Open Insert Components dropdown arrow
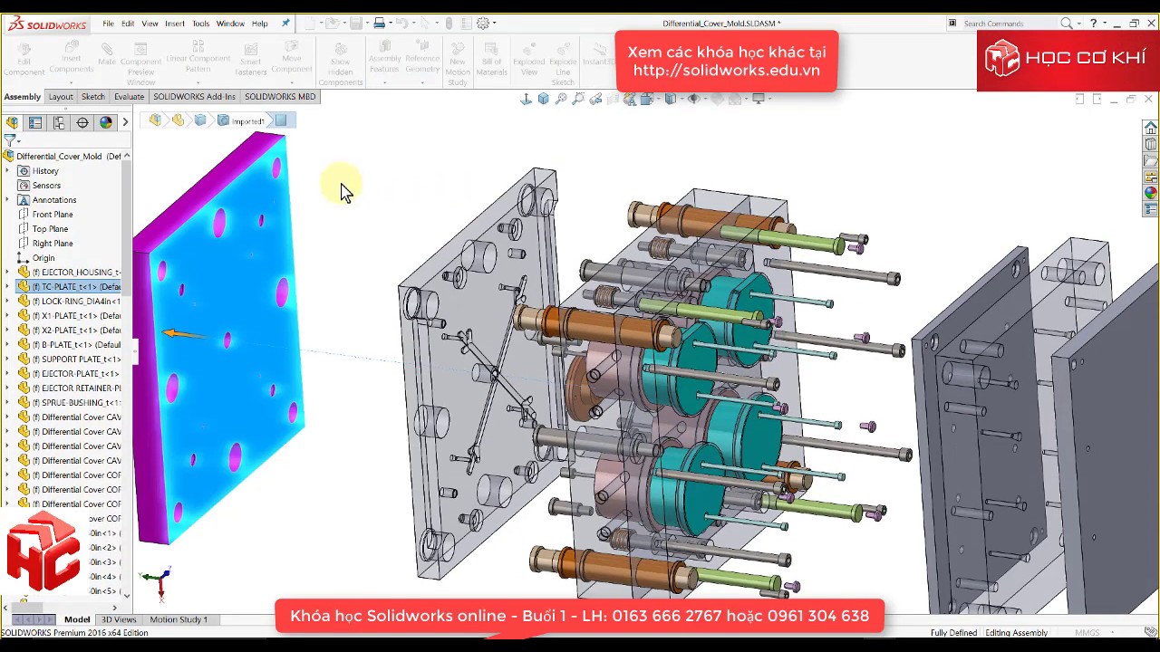The height and width of the screenshot is (652, 1160). click(71, 81)
